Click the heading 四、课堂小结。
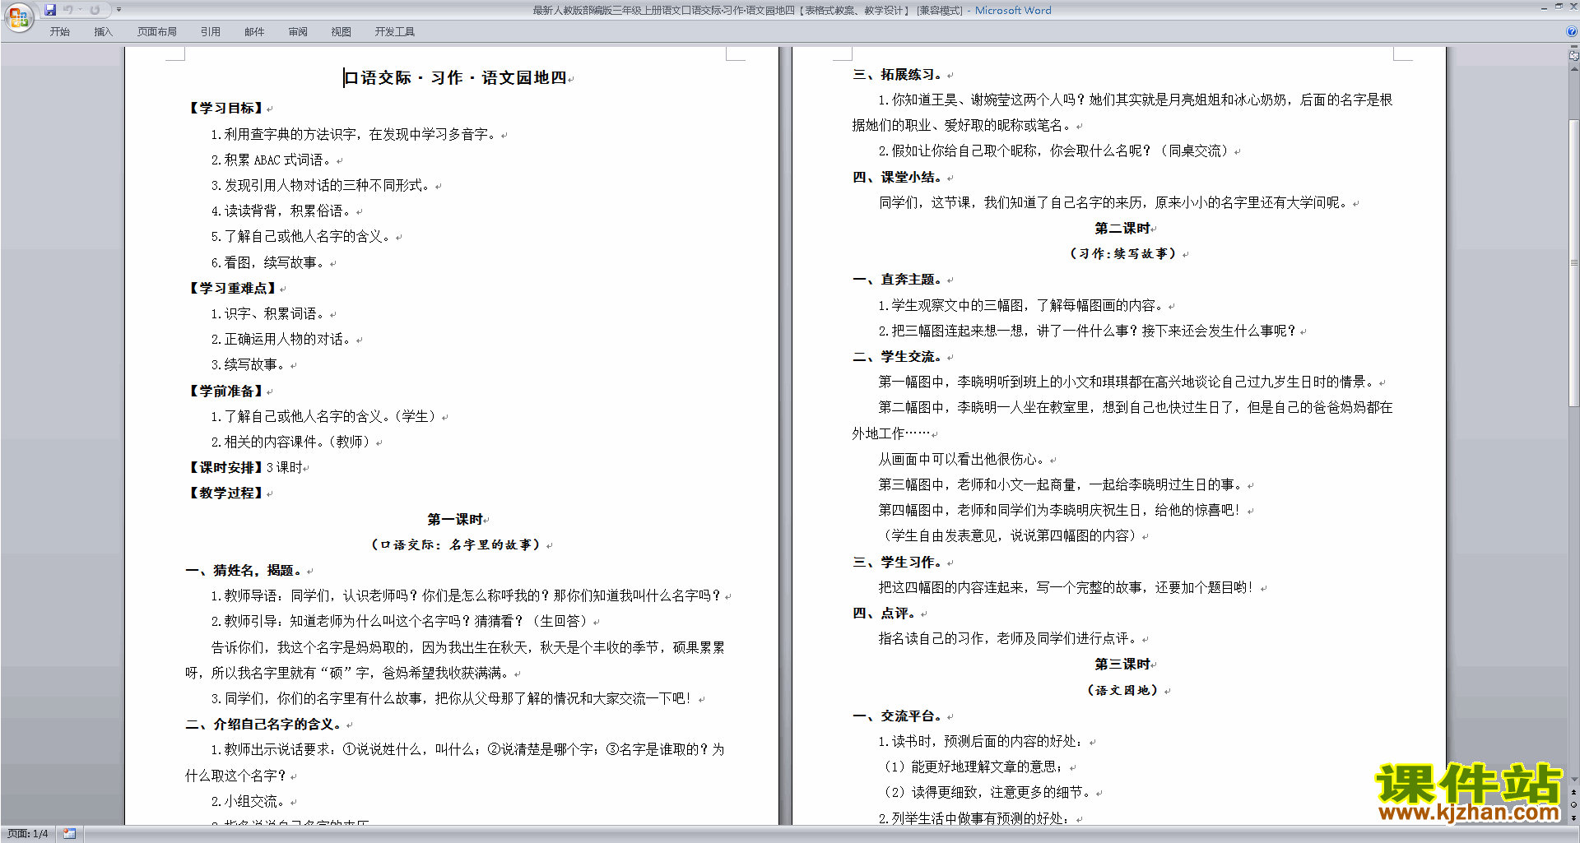This screenshot has height=843, width=1580. (x=898, y=178)
